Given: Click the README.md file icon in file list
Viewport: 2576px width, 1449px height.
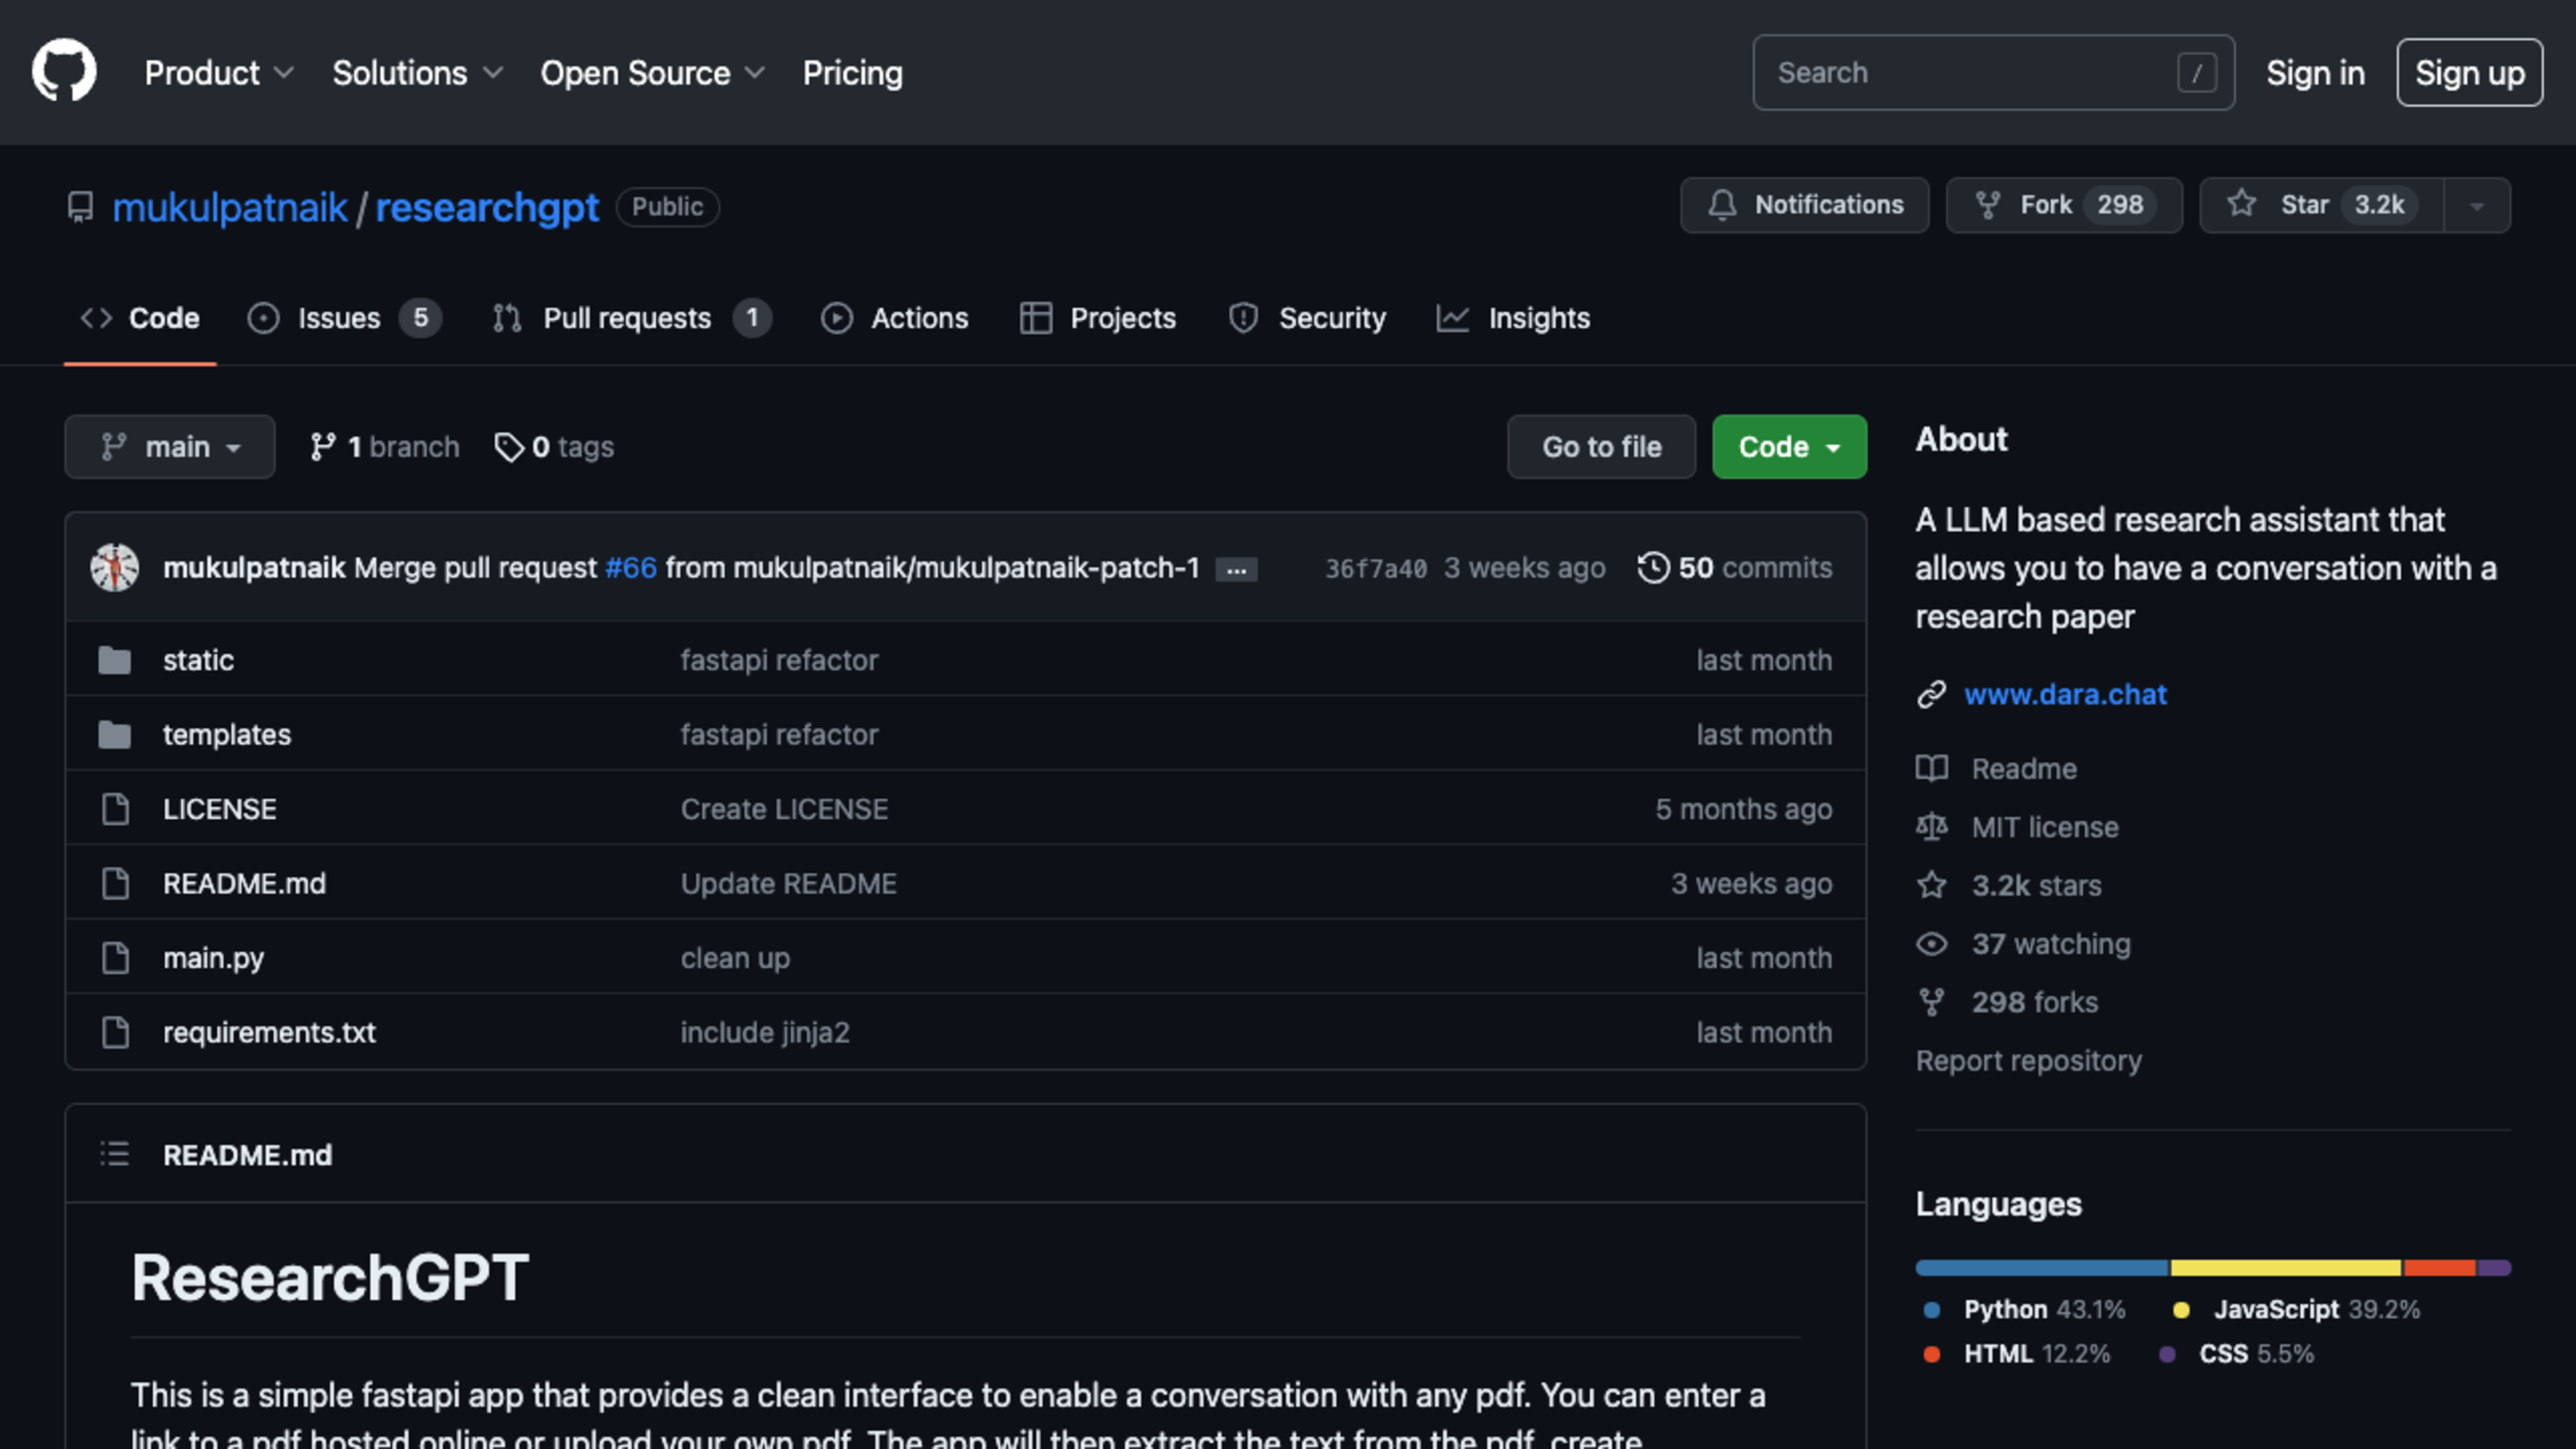Looking at the screenshot, I should coord(116,883).
